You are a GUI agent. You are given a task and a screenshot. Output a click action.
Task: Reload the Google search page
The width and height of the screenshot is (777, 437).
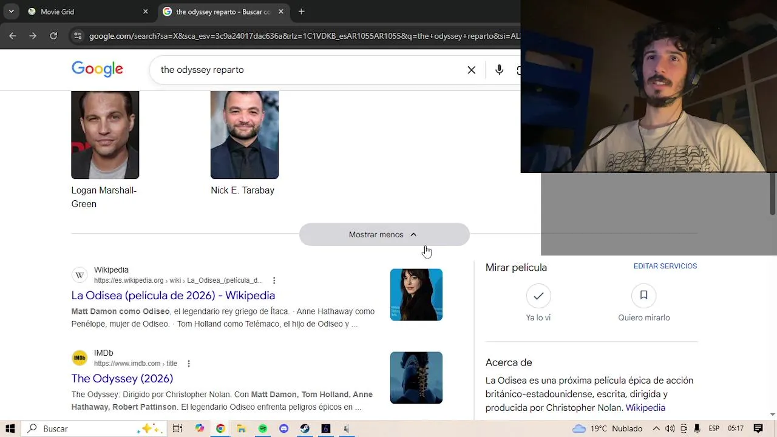coord(53,36)
